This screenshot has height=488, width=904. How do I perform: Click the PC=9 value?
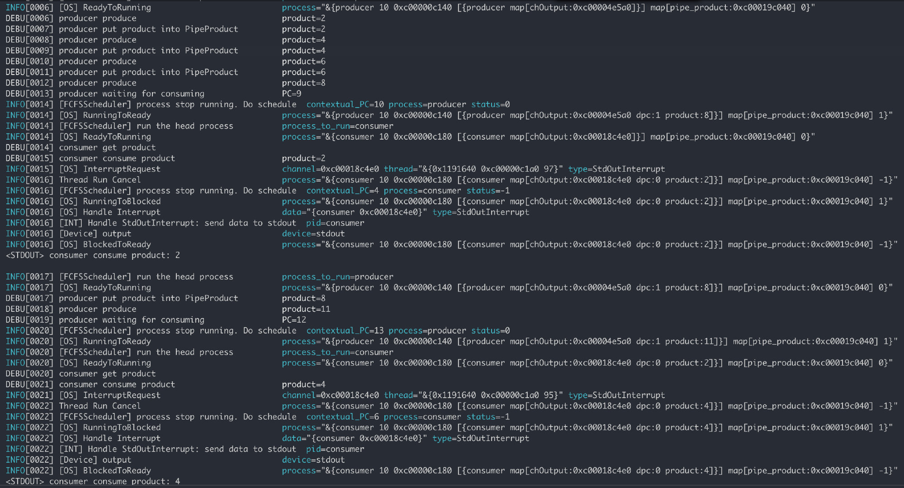coord(292,94)
